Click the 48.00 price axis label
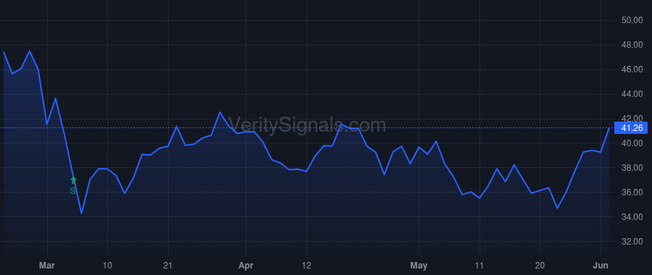Viewport: 652px width, 275px height. tap(632, 45)
